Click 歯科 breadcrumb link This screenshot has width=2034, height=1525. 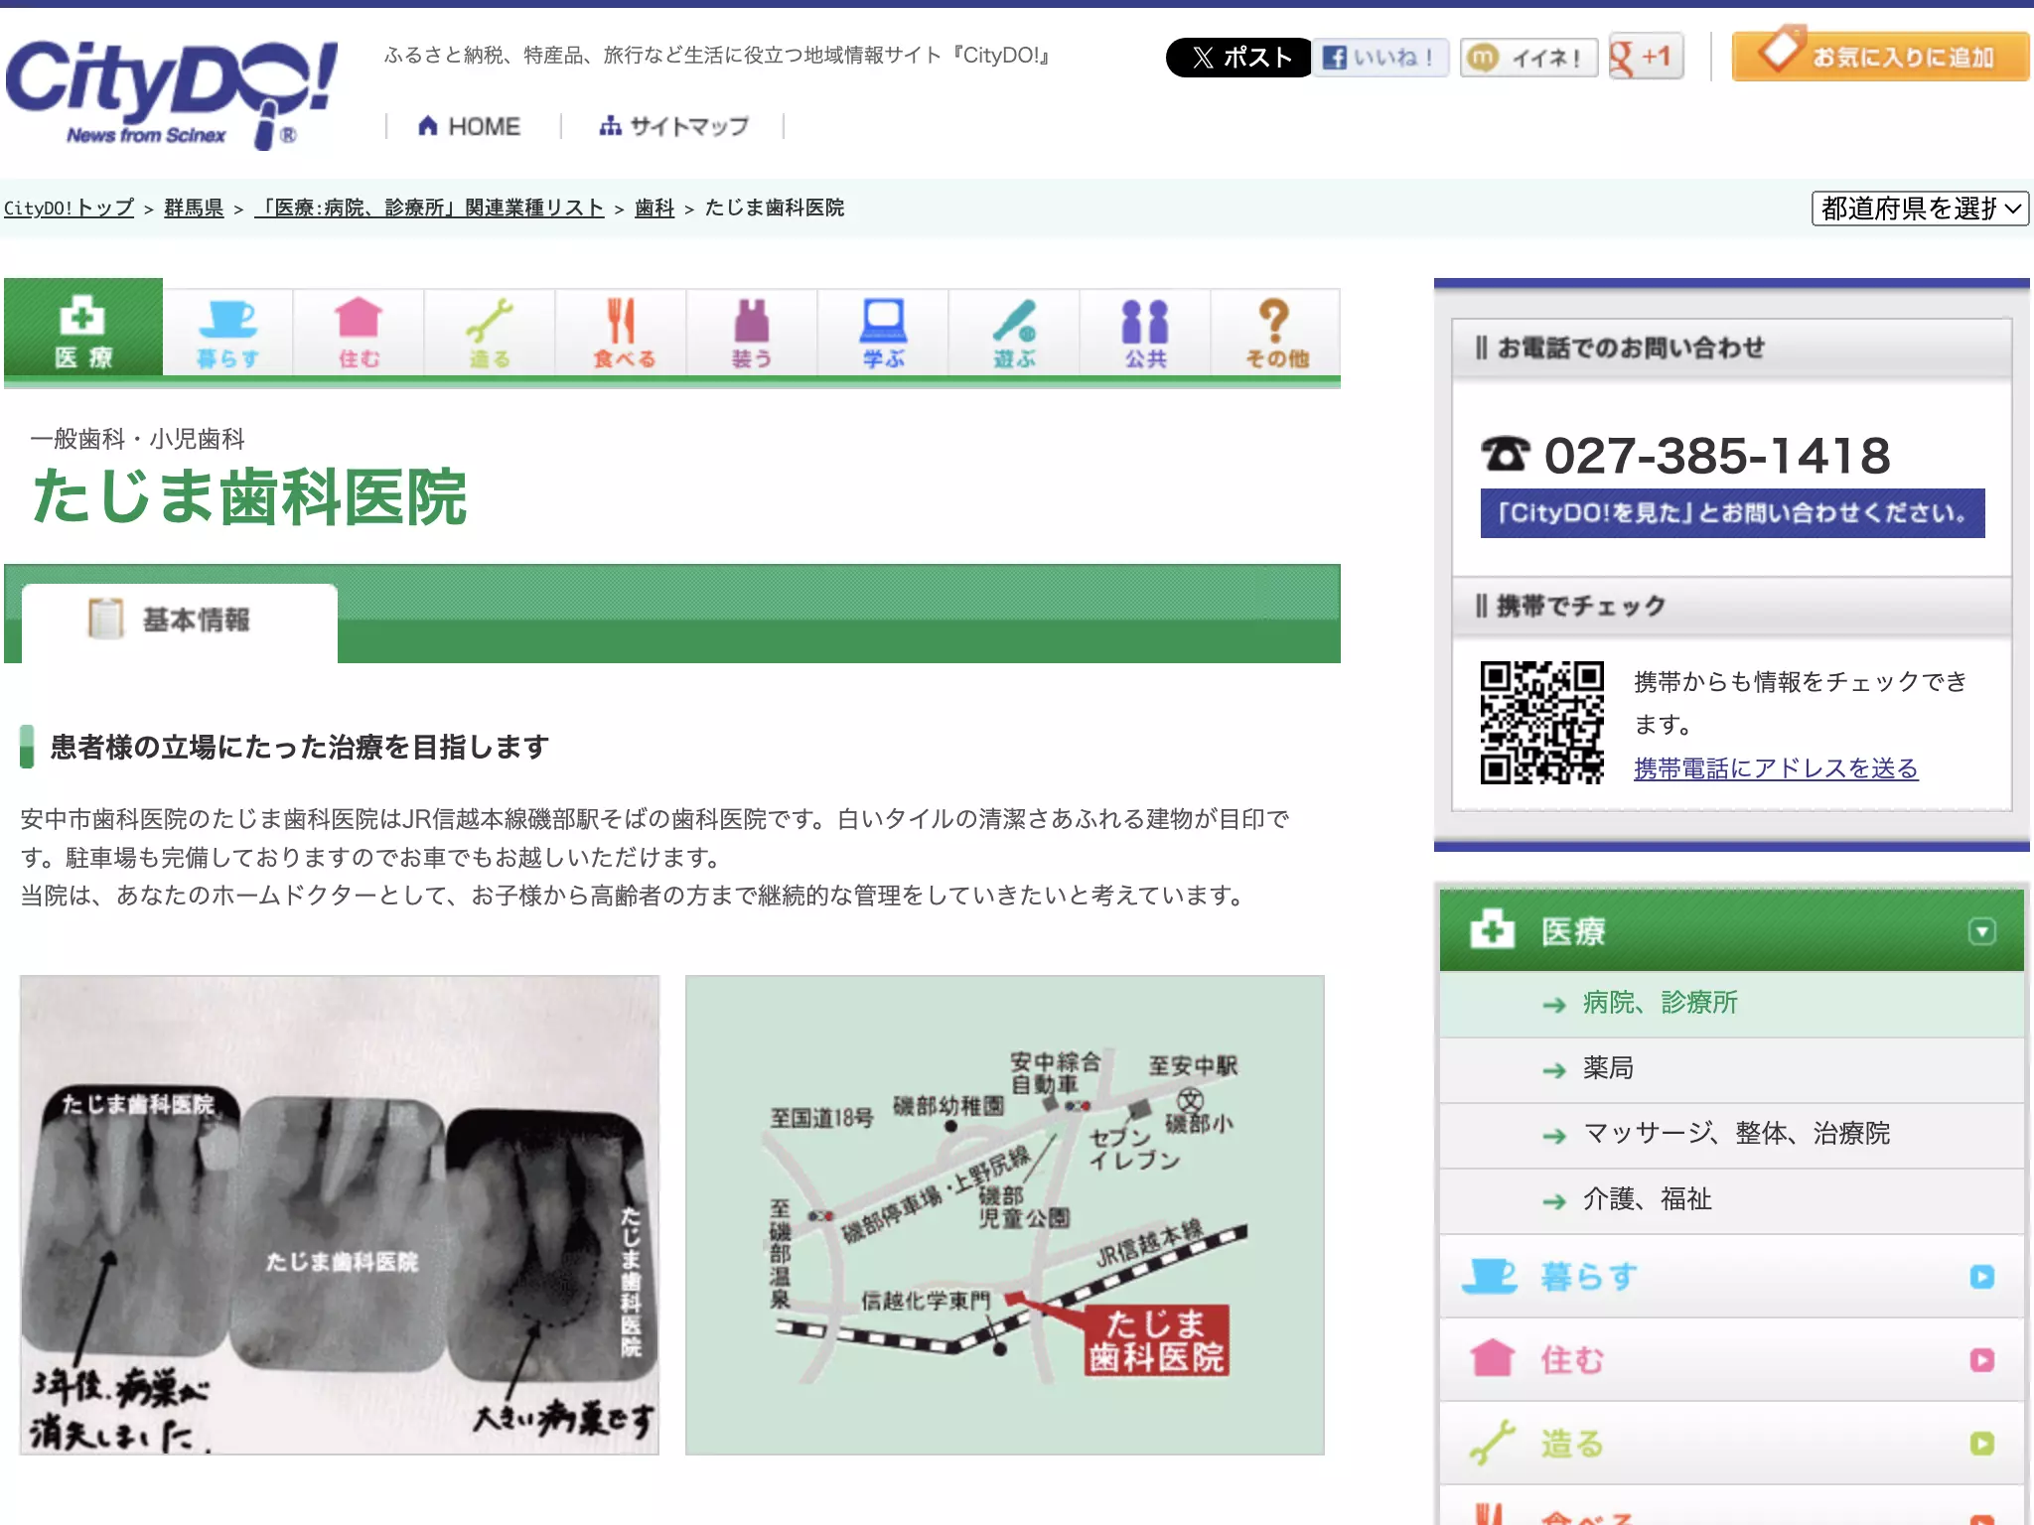click(x=654, y=208)
